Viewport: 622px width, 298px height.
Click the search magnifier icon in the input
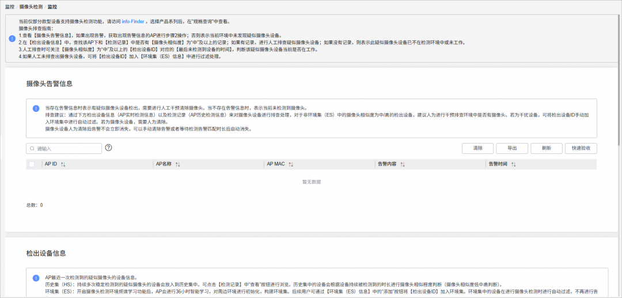coord(32,148)
